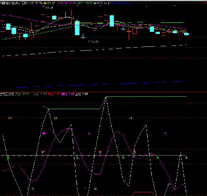Click the blue moving-average value in header
Image resolution: width=207 pixels, height=196 pixels.
pos(120,3)
